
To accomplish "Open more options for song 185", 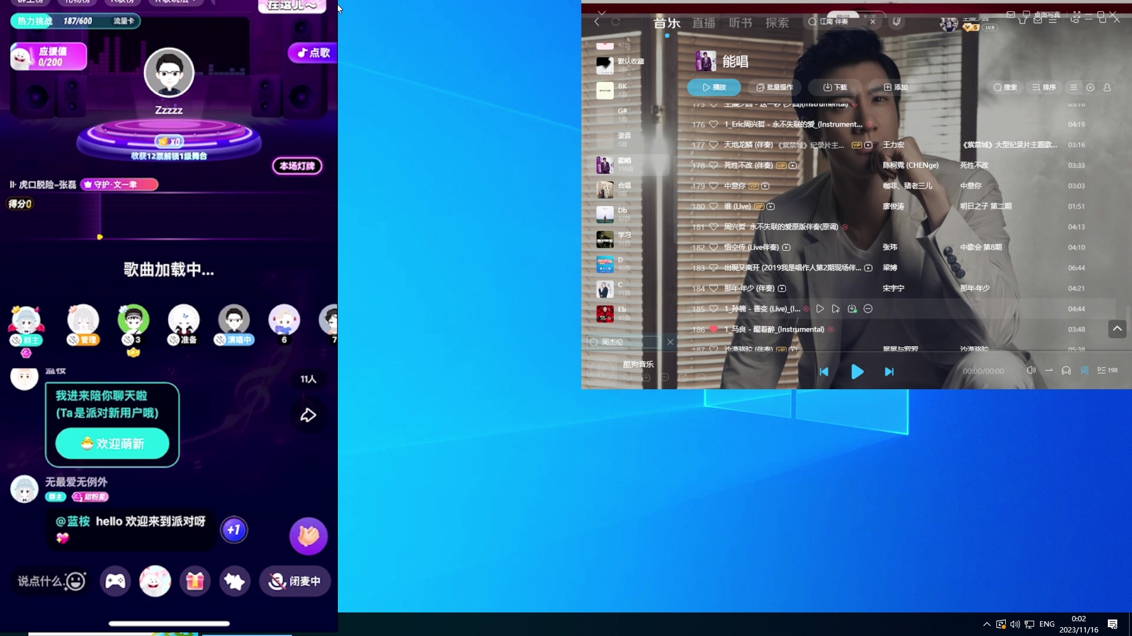I will pos(868,309).
